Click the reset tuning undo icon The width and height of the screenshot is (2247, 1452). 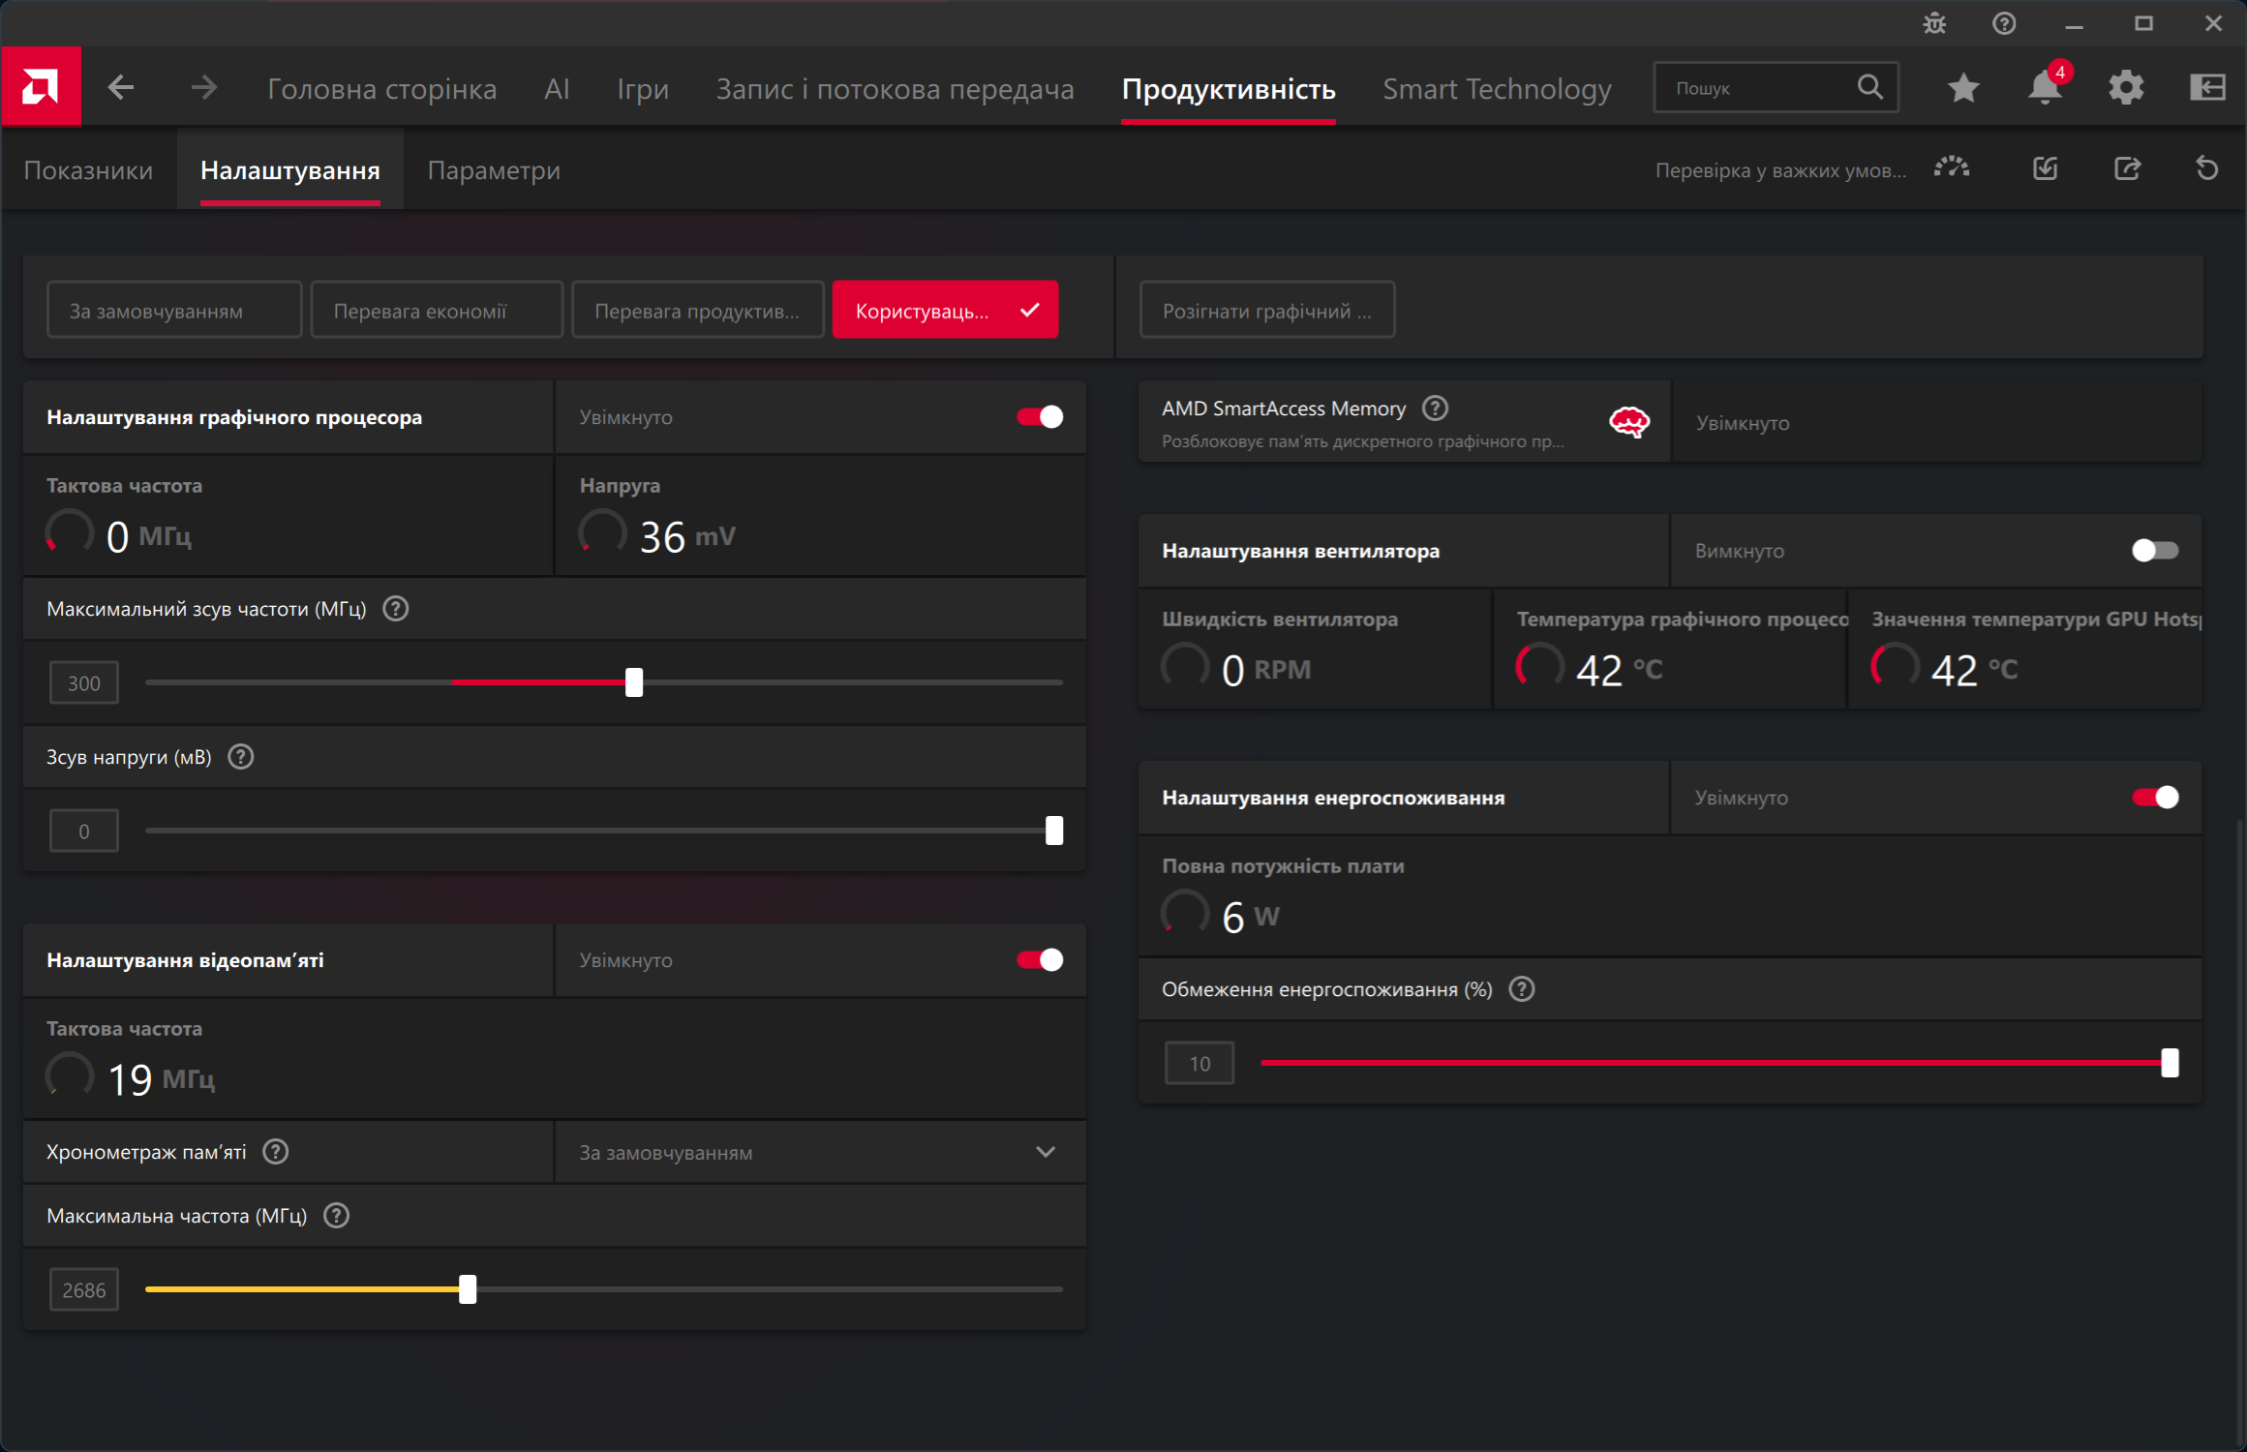click(x=2207, y=169)
